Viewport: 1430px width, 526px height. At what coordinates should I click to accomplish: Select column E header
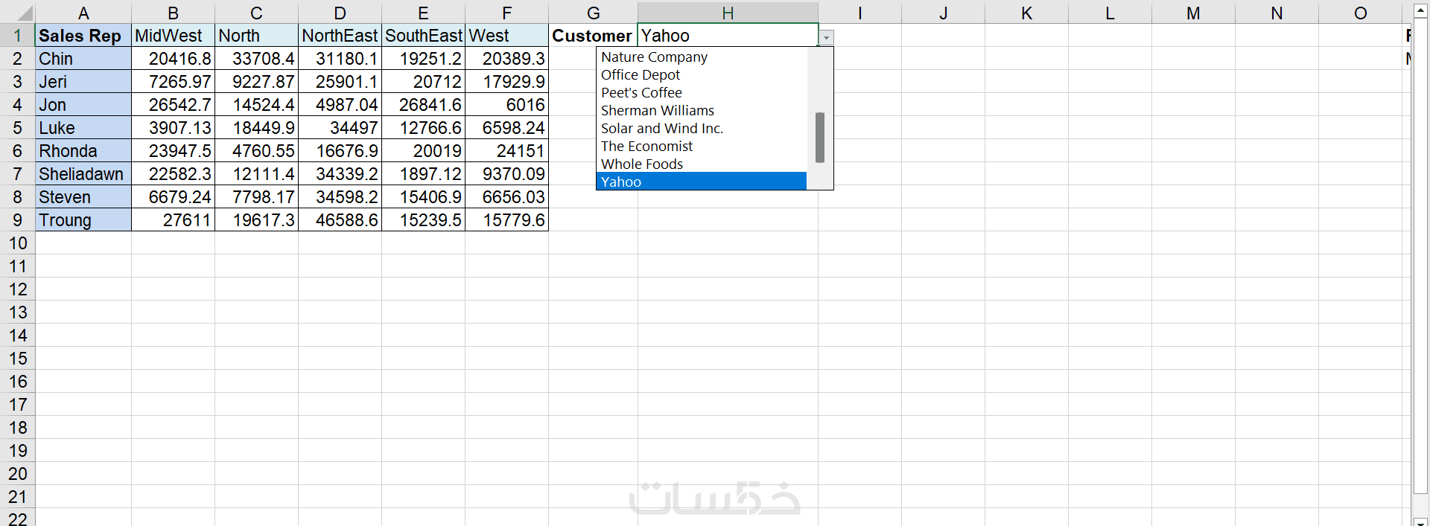pyautogui.click(x=423, y=13)
